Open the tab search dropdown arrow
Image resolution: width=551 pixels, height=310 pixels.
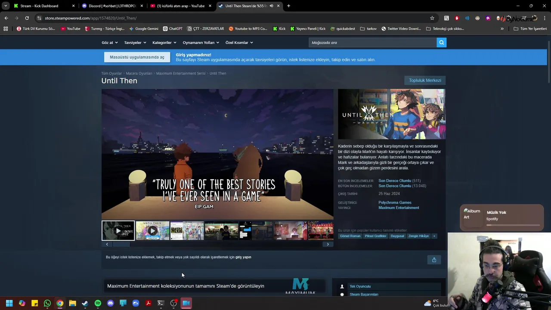[x=6, y=6]
